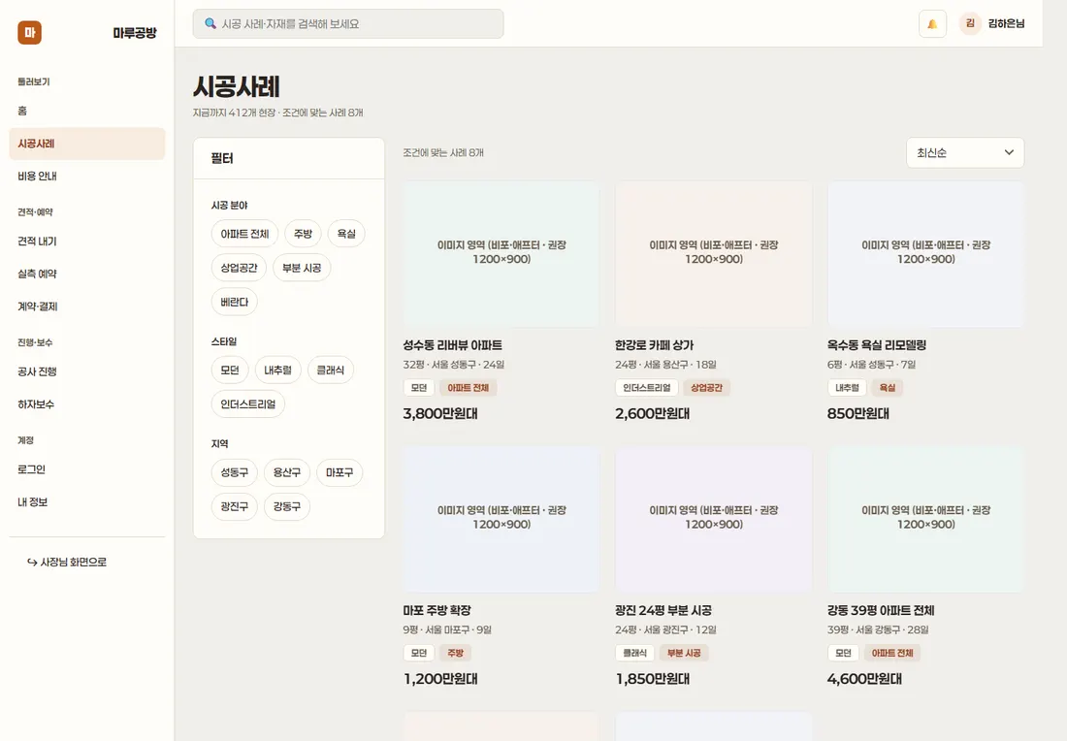The width and height of the screenshot is (1067, 741).
Task: Open 하자보수 page
Action: click(x=87, y=404)
